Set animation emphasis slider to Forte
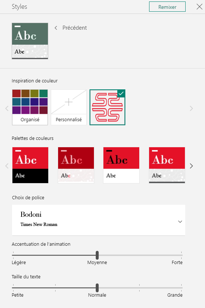The width and height of the screenshot is (205, 308). (182, 255)
